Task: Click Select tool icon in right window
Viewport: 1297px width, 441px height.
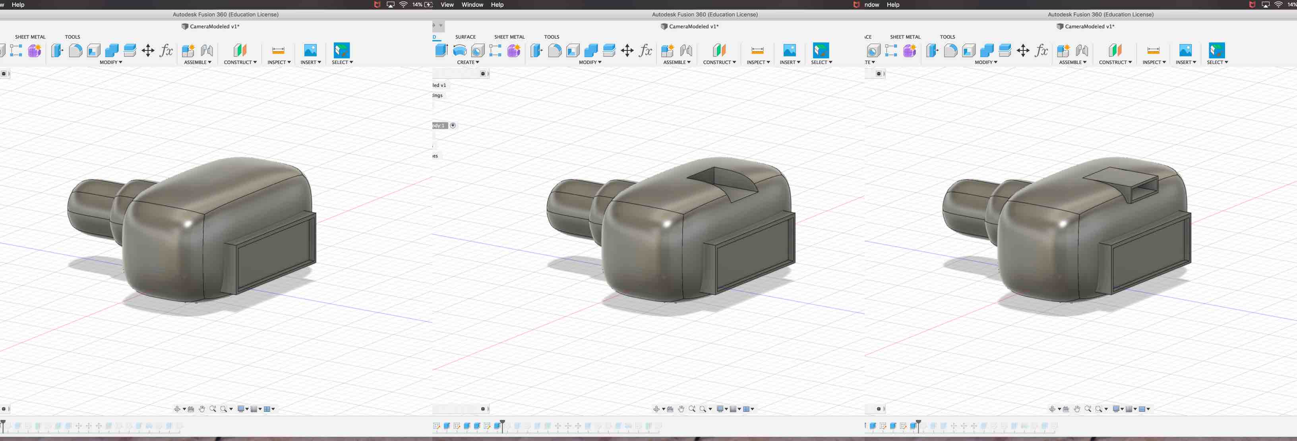Action: coord(1216,50)
